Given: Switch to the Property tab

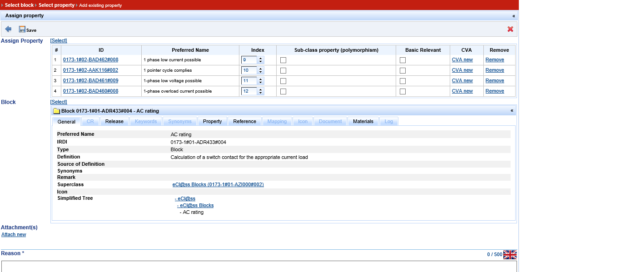Looking at the screenshot, I should [212, 121].
